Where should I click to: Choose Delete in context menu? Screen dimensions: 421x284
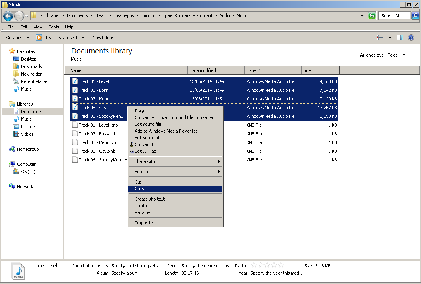coord(175,206)
